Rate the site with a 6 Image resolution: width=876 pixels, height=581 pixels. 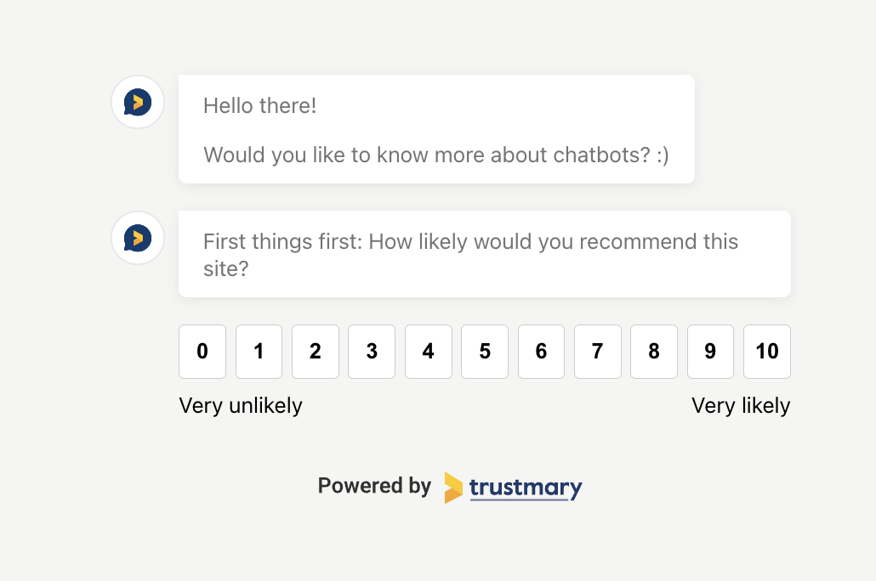pos(542,352)
